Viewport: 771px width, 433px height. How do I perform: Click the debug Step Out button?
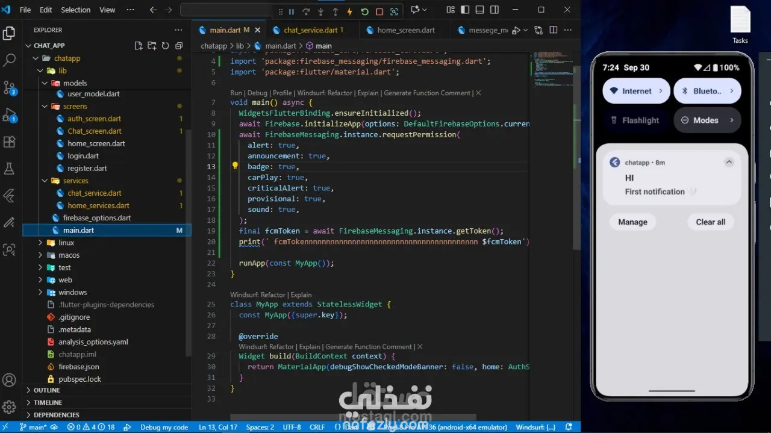click(336, 11)
